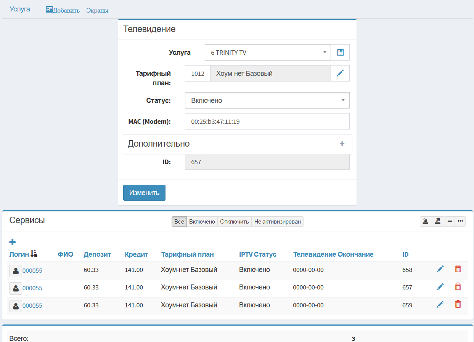Open the Услуга dropdown showing 6 TRINITY-TV
474x342 pixels.
click(267, 53)
